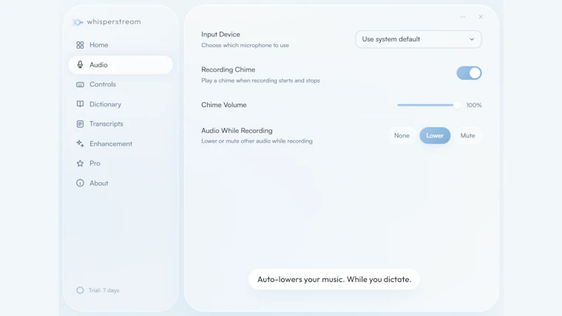Click the Transcripts document icon
This screenshot has width=562, height=316.
point(80,124)
